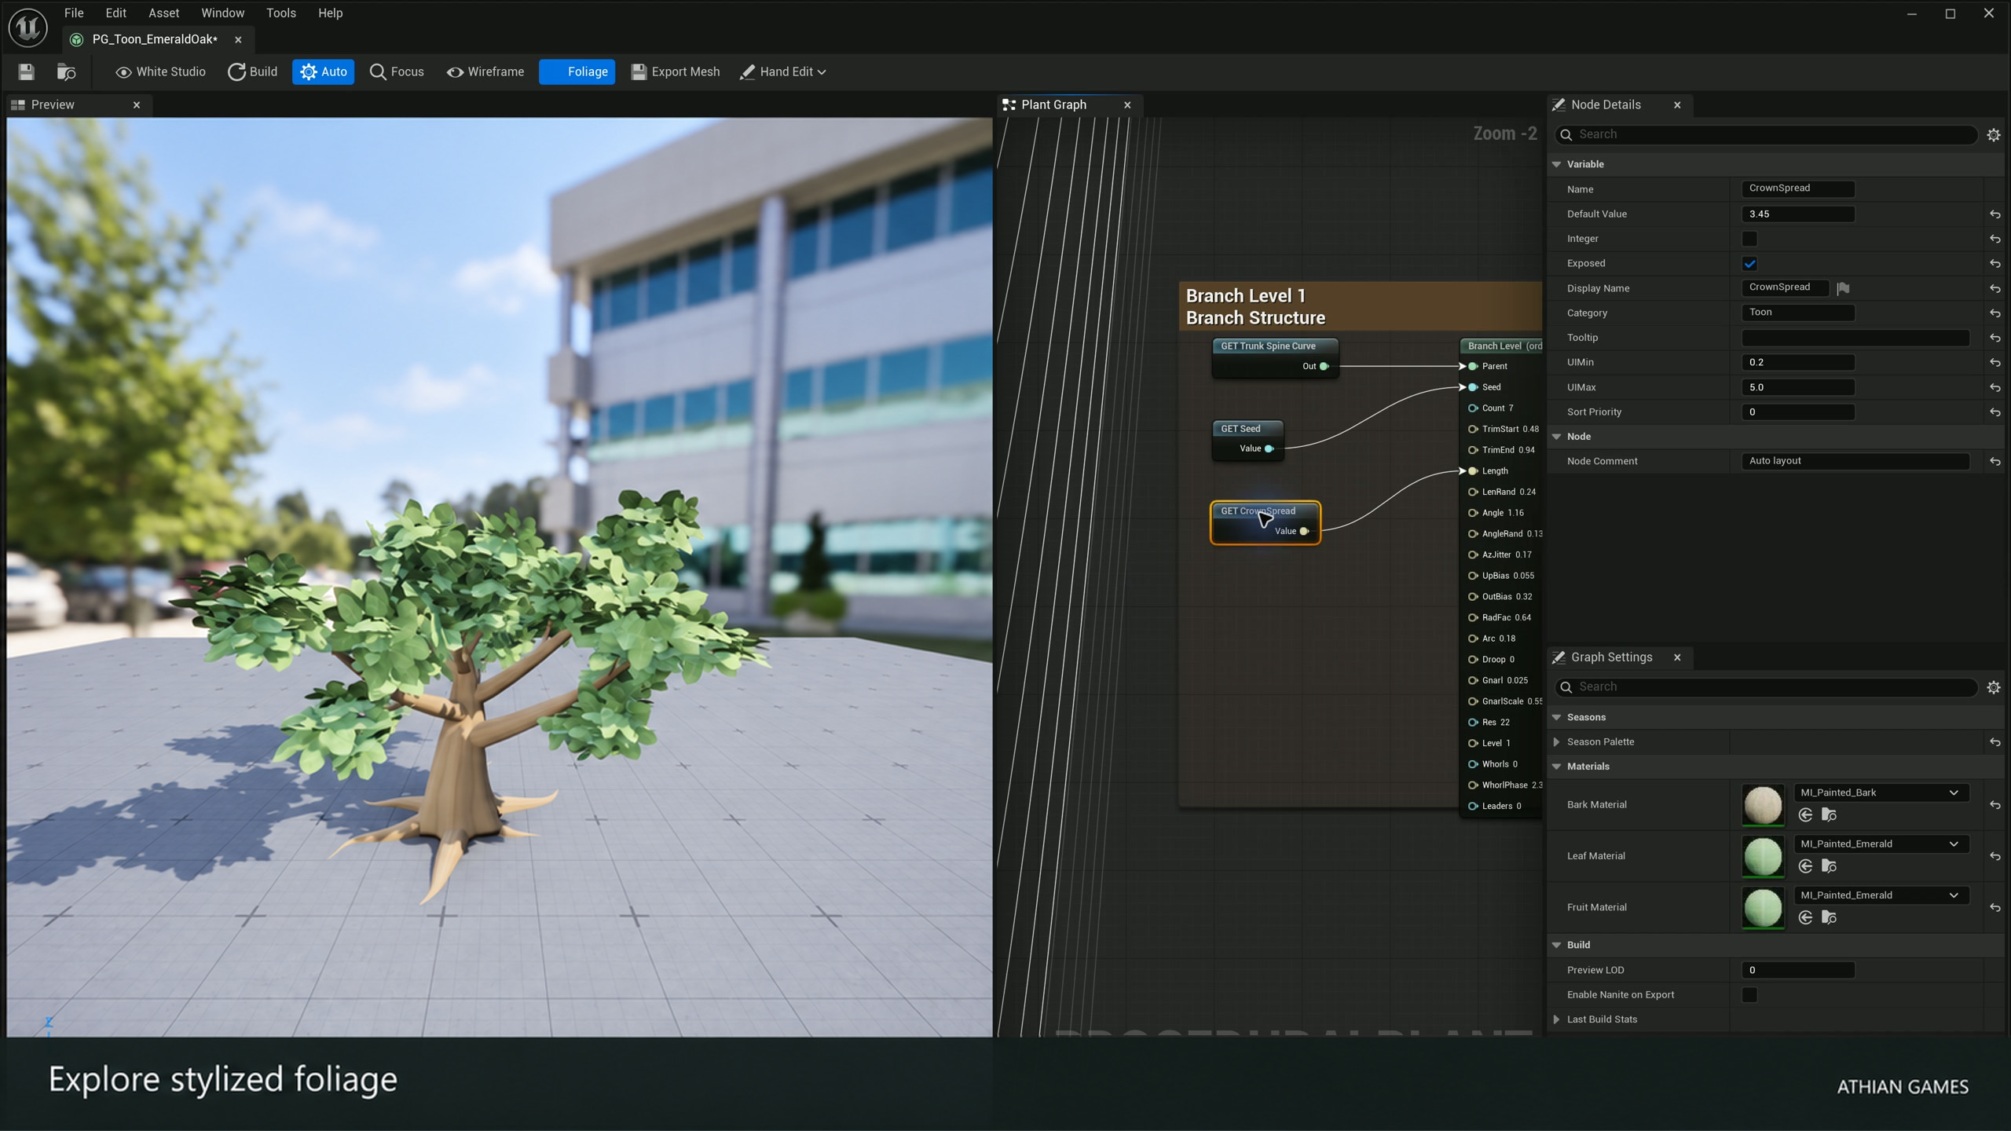
Task: Toggle Foliage display button
Action: [x=577, y=71]
